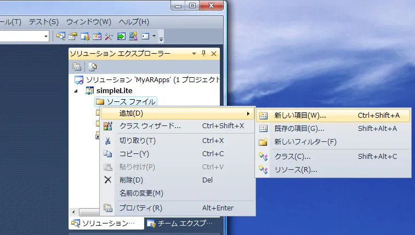
Task: Minimize the Visual Studio window
Action: click(178, 5)
